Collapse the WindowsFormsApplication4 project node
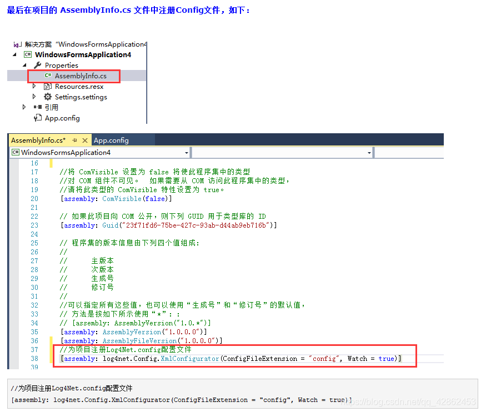This screenshot has width=481, height=412. click(14, 54)
